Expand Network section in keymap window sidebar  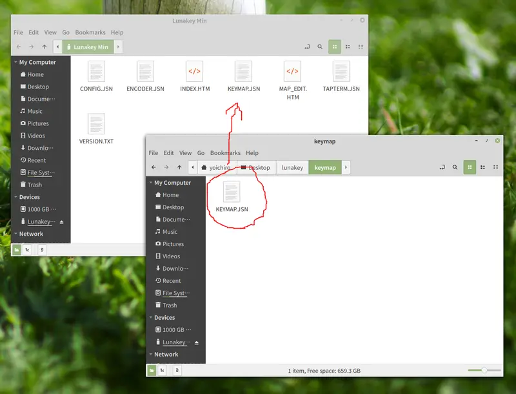(x=150, y=355)
